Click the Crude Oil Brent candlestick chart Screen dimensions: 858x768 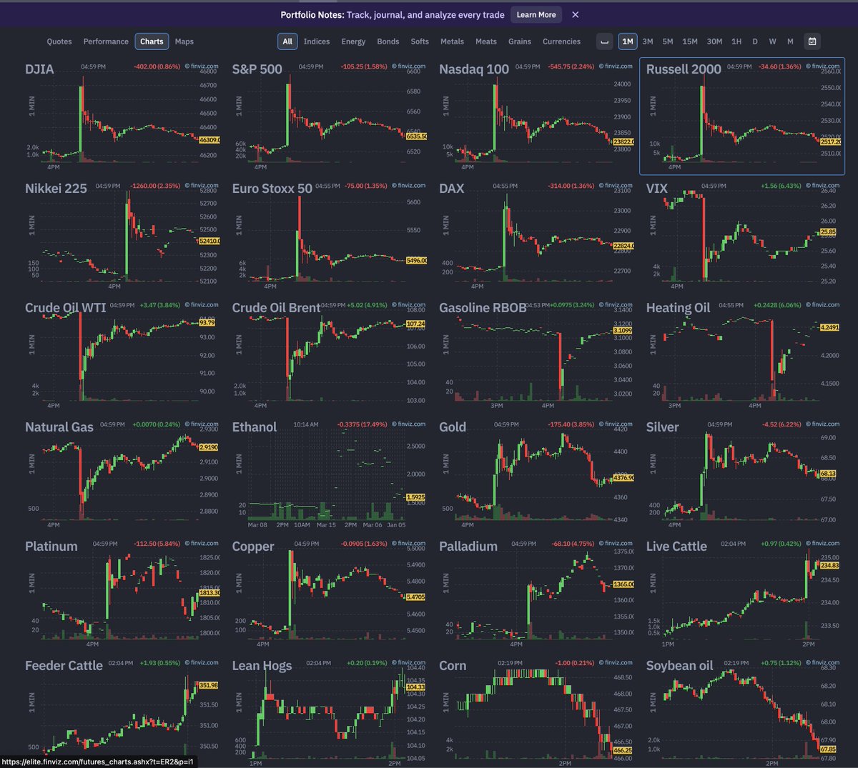click(327, 354)
